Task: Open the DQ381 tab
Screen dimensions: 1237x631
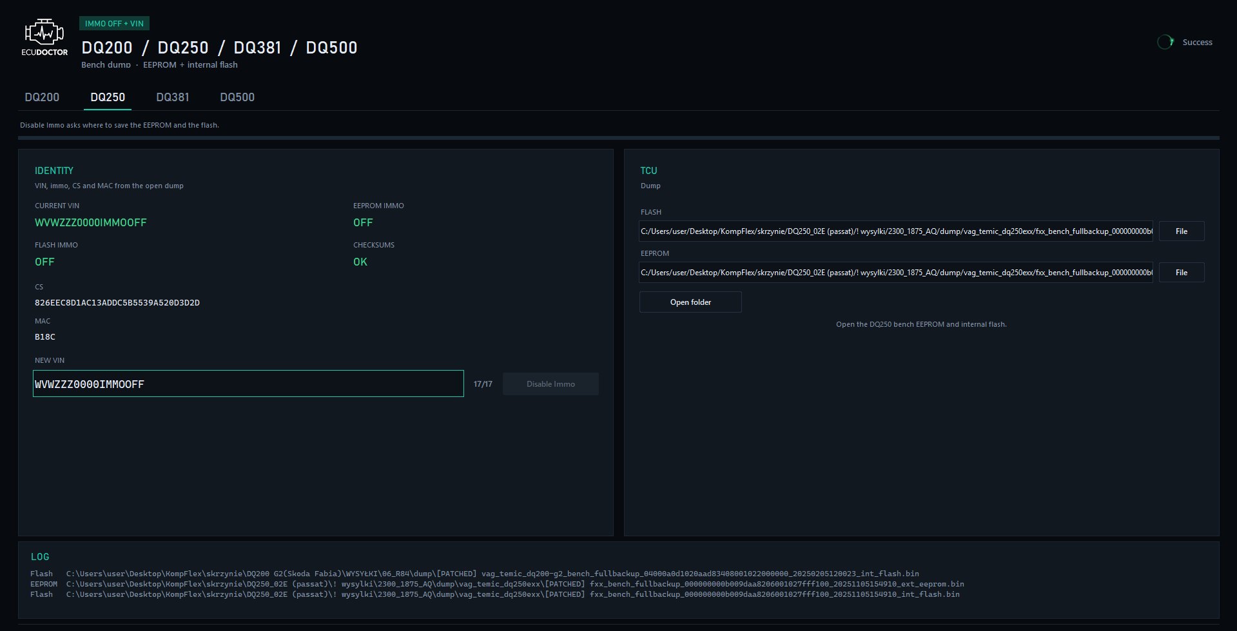Action: 173,97
